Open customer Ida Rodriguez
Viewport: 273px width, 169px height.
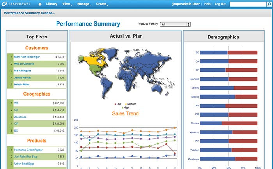pos(23,71)
